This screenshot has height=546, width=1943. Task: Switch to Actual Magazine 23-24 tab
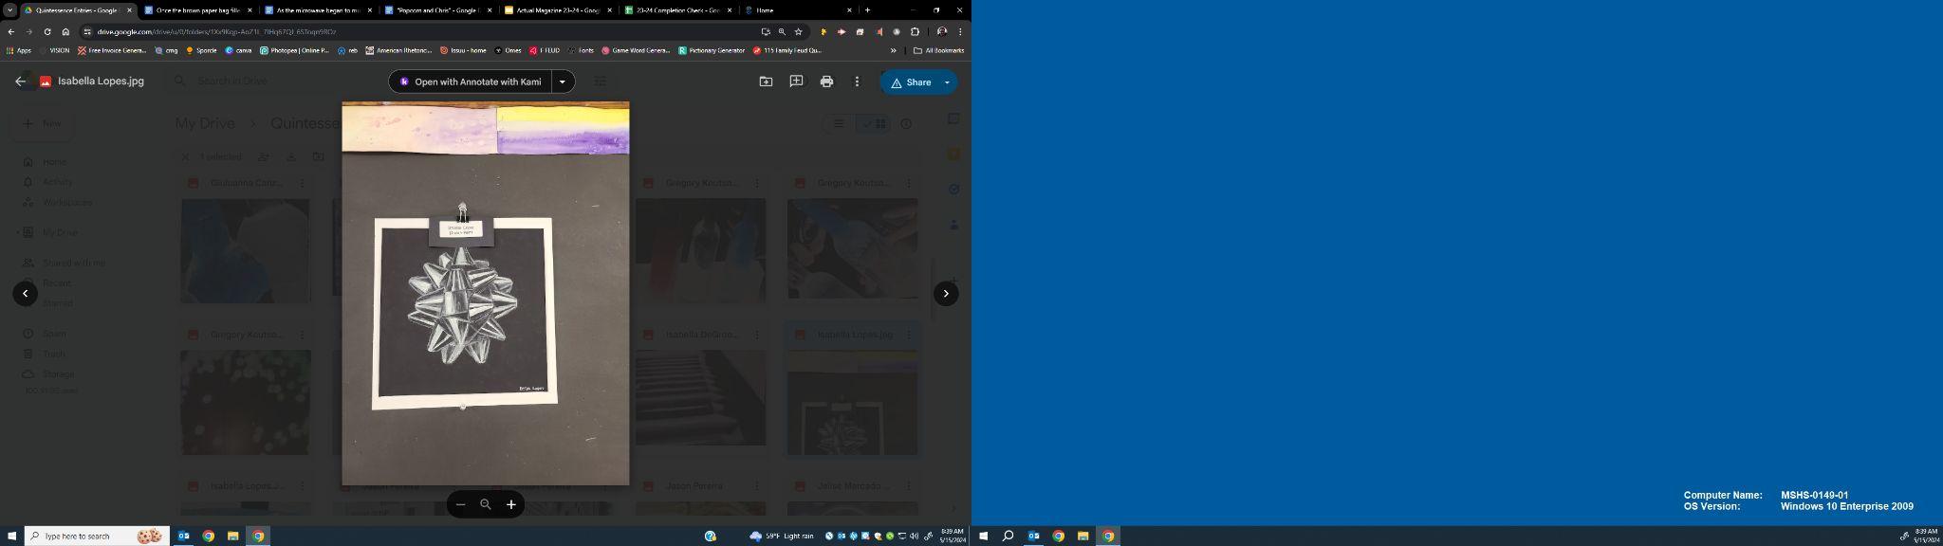pyautogui.click(x=558, y=10)
